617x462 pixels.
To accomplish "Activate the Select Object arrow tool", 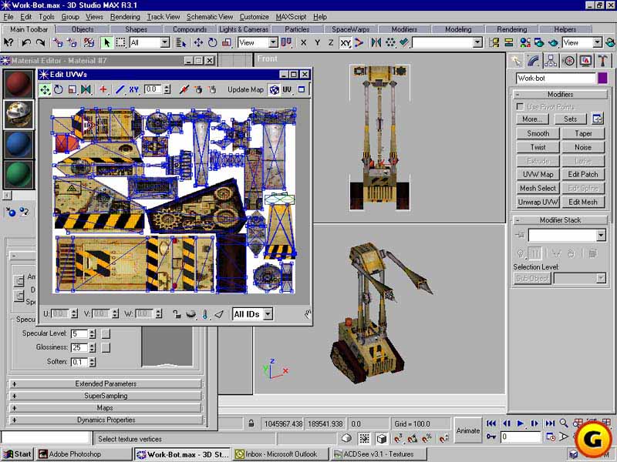I will [106, 42].
